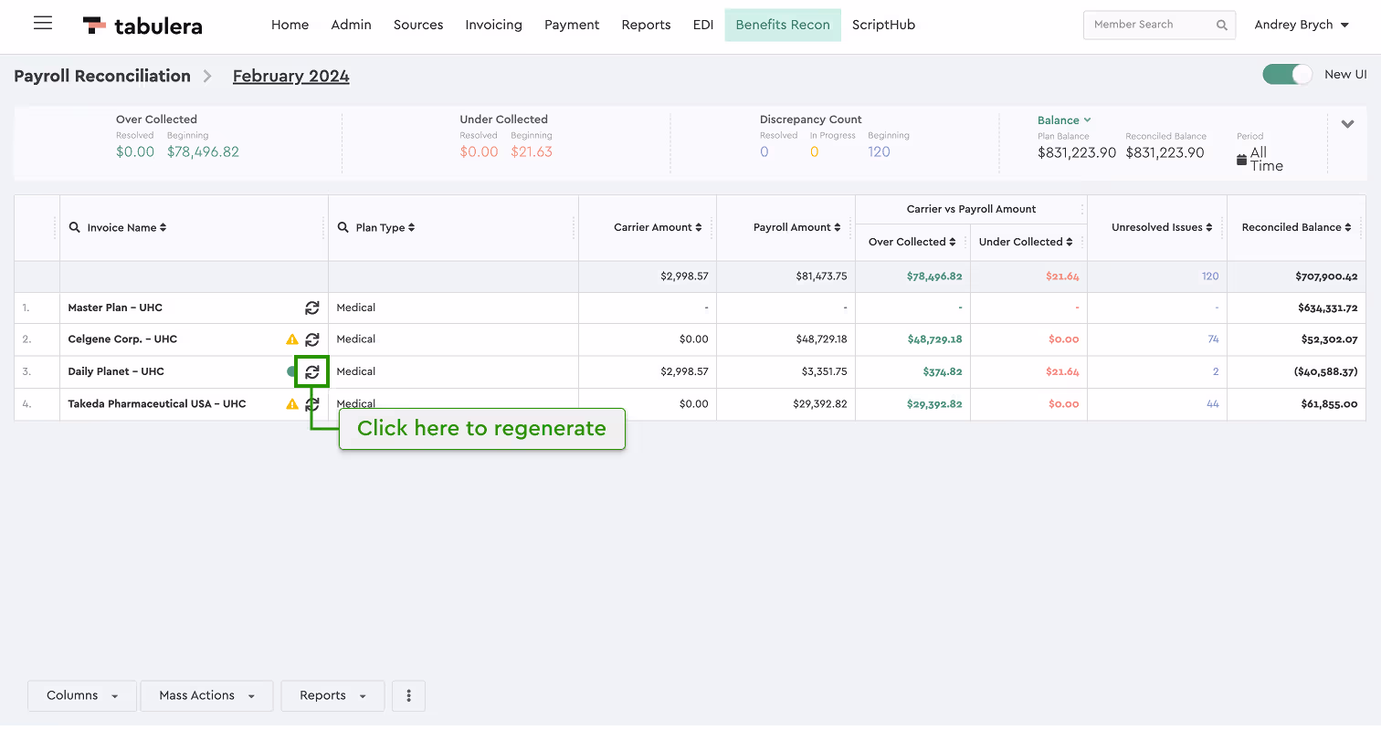
Task: Open the vertical dots more-options button
Action: click(x=408, y=695)
